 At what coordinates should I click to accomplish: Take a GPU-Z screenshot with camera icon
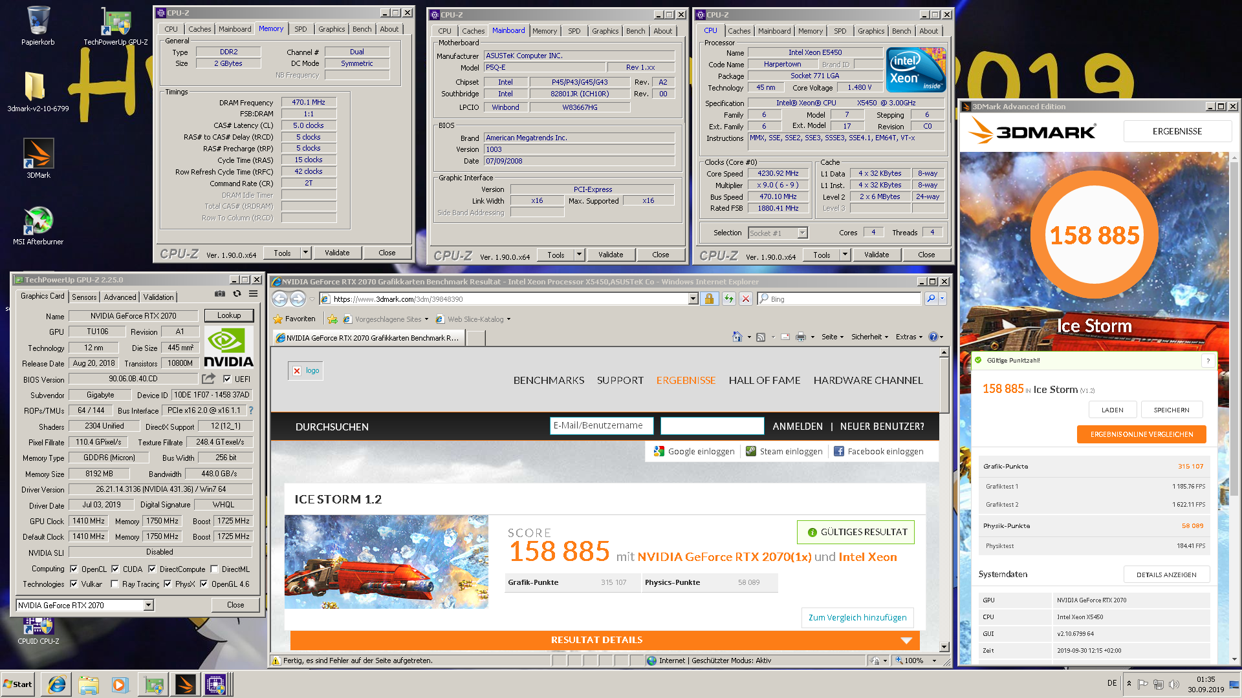(x=220, y=294)
